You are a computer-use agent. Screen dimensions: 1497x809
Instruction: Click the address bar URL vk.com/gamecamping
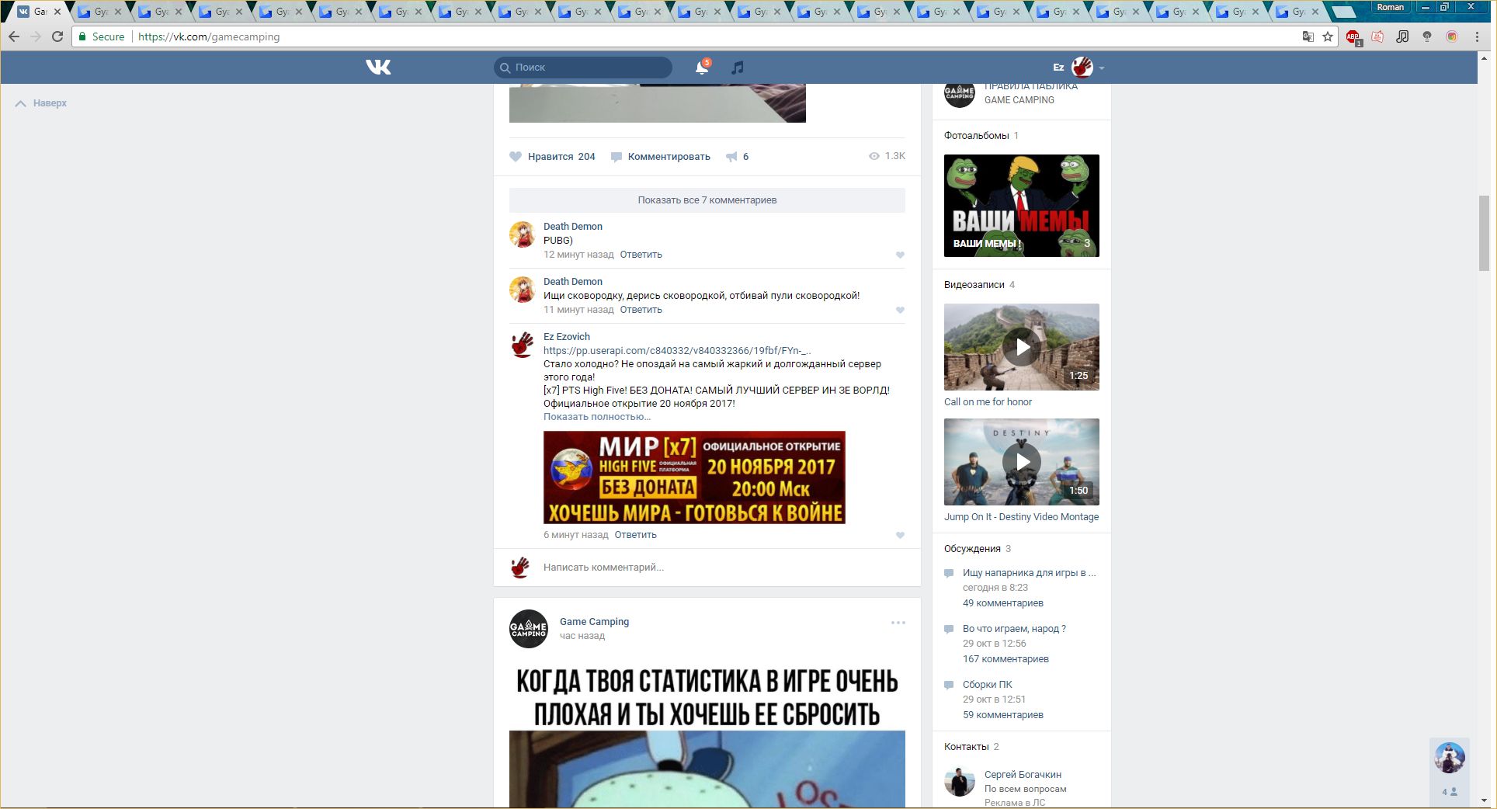[209, 36]
